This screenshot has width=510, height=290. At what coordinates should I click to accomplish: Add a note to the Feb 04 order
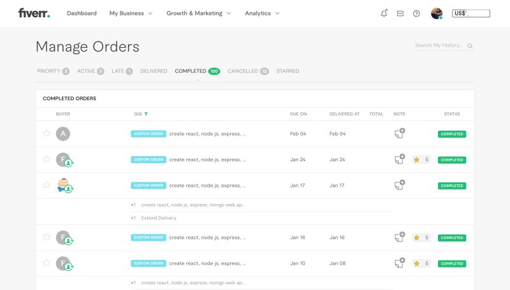pos(400,133)
